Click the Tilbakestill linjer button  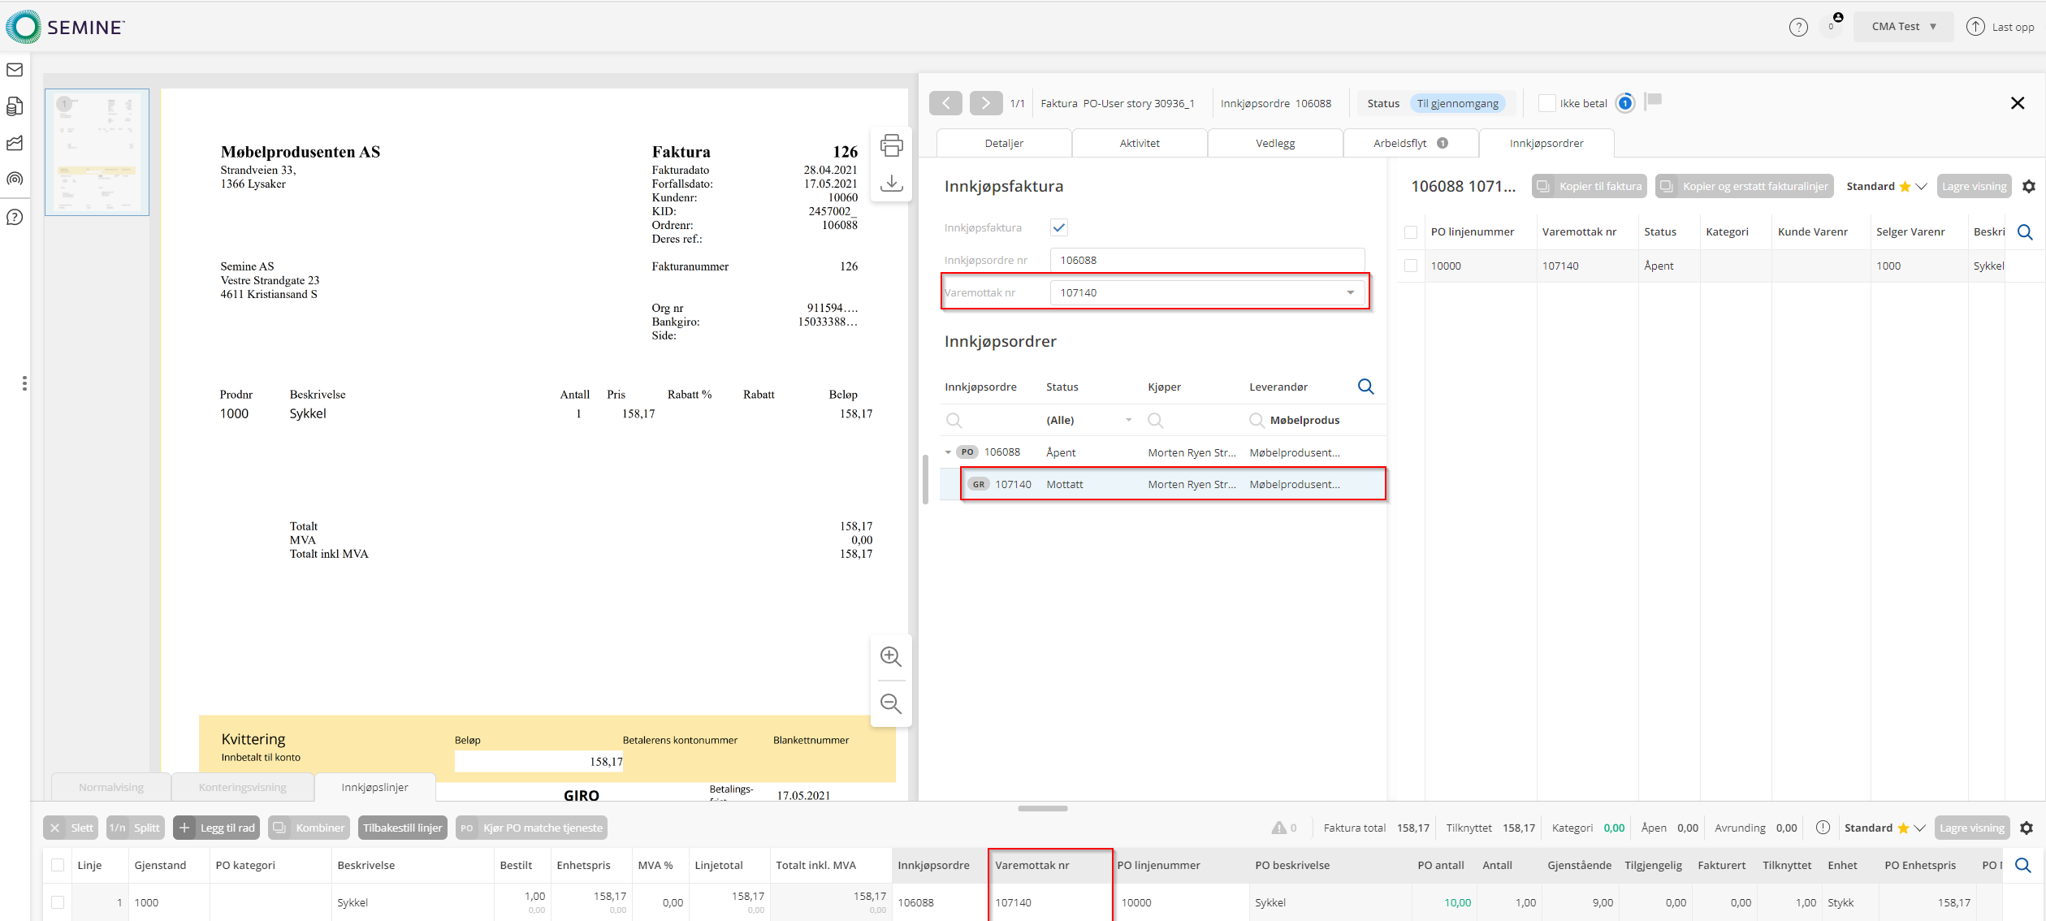[x=402, y=828]
